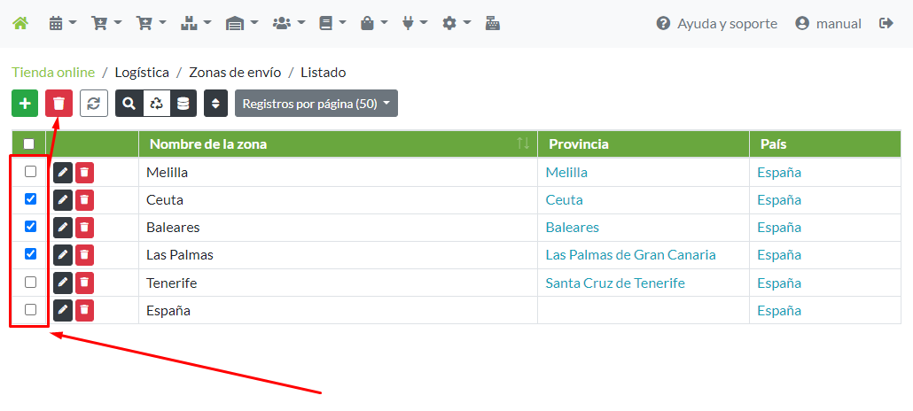Open the Las Palmas de Gran Canaria link
The height and width of the screenshot is (411, 913).
pos(630,255)
